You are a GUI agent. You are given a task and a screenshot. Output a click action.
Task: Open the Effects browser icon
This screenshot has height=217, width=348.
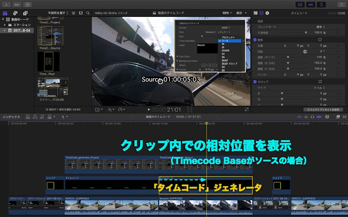coord(338,117)
